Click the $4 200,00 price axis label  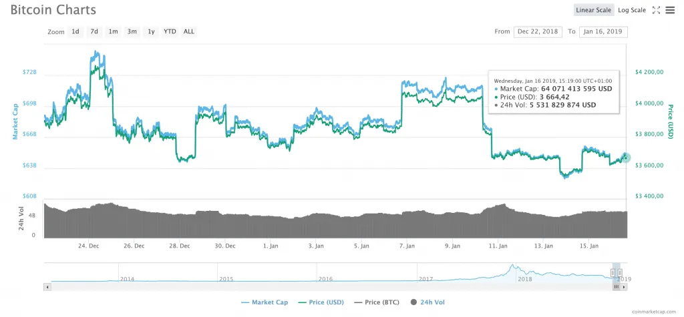pos(648,72)
